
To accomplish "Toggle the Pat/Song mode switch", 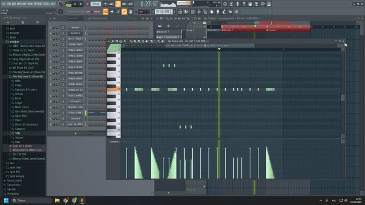I will pos(68,4).
